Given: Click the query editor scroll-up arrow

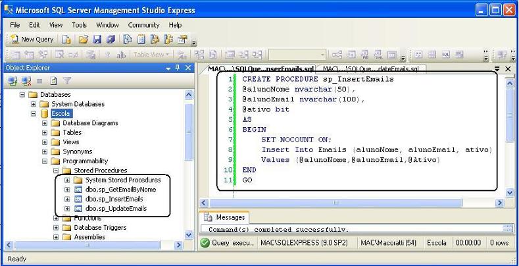Looking at the screenshot, I should 510,84.
